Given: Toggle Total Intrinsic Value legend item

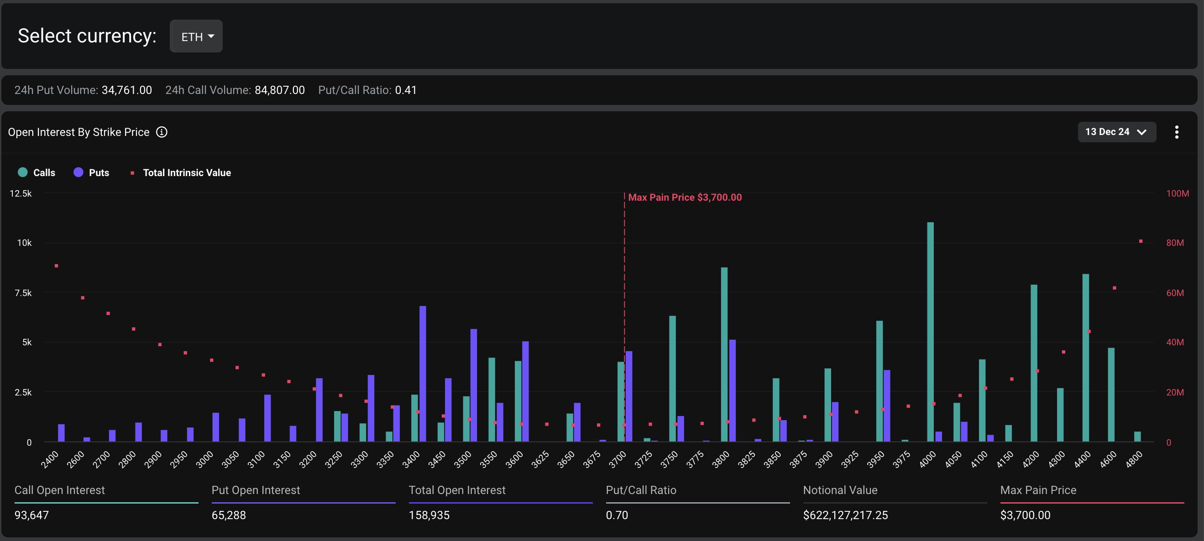Looking at the screenshot, I should point(187,173).
